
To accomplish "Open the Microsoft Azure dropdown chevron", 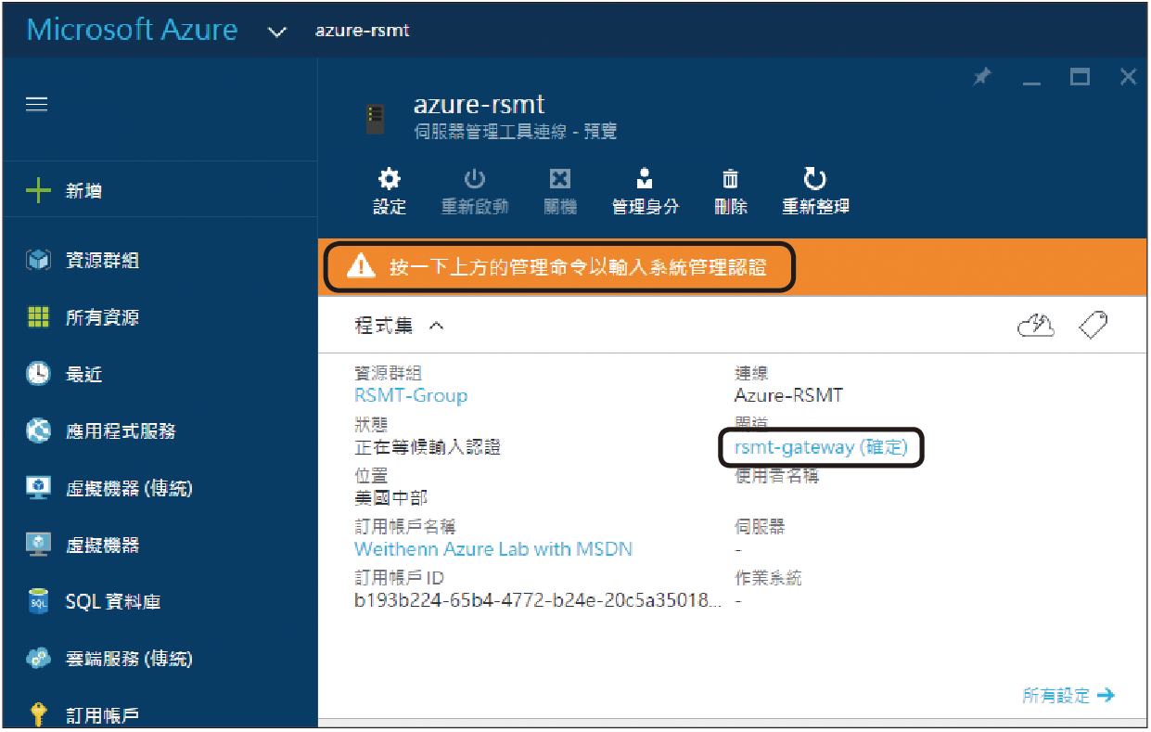I will tap(276, 32).
